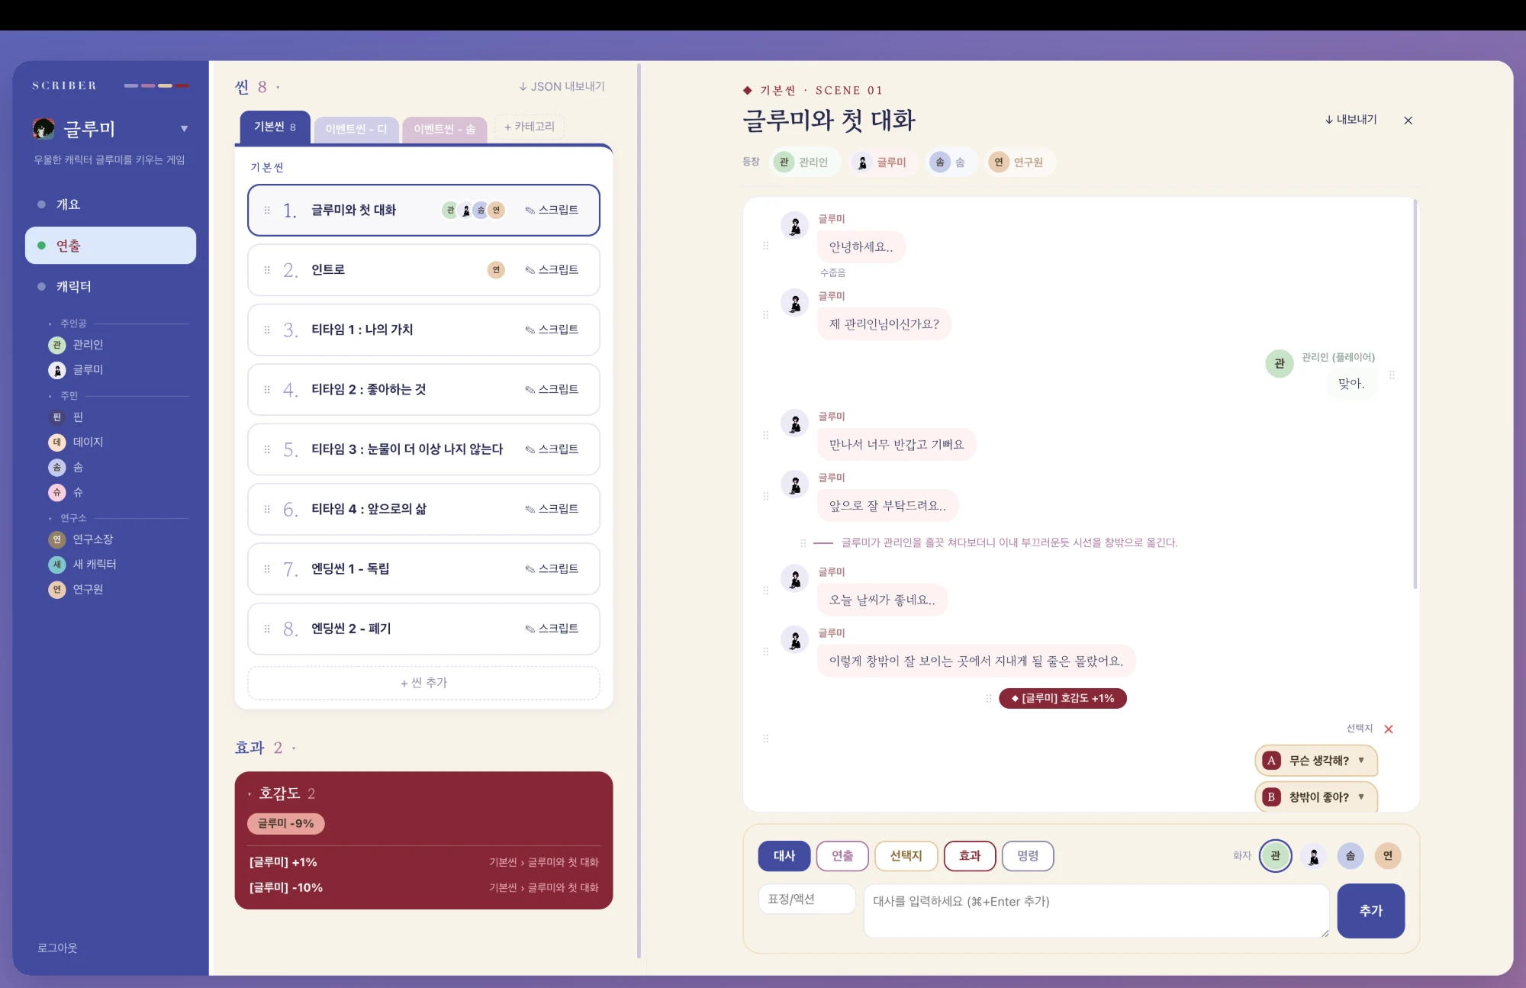Click the [글루미] 호감도 +1% effect pill

pyautogui.click(x=1063, y=699)
